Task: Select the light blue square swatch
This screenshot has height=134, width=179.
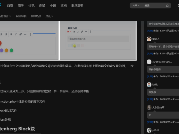Action: (70, 46)
